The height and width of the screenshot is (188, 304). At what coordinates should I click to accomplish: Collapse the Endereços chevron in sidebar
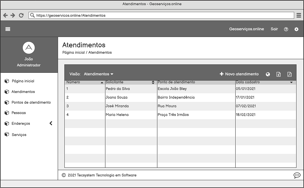click(x=51, y=123)
